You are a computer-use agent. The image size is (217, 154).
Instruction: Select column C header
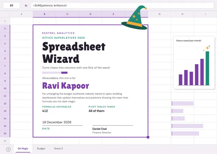pos(67,14)
